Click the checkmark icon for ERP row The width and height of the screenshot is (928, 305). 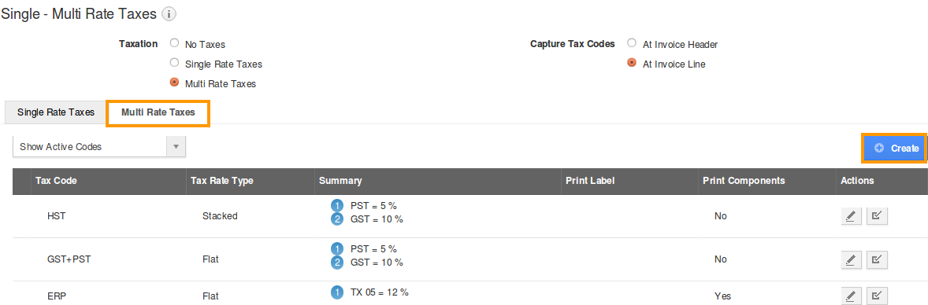(877, 296)
